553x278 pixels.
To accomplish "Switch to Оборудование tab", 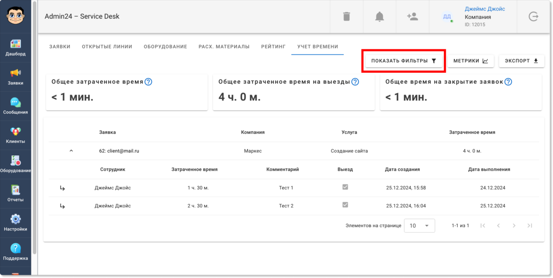I will pos(165,47).
